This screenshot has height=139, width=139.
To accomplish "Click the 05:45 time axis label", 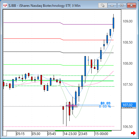I will click(x=52, y=134).
